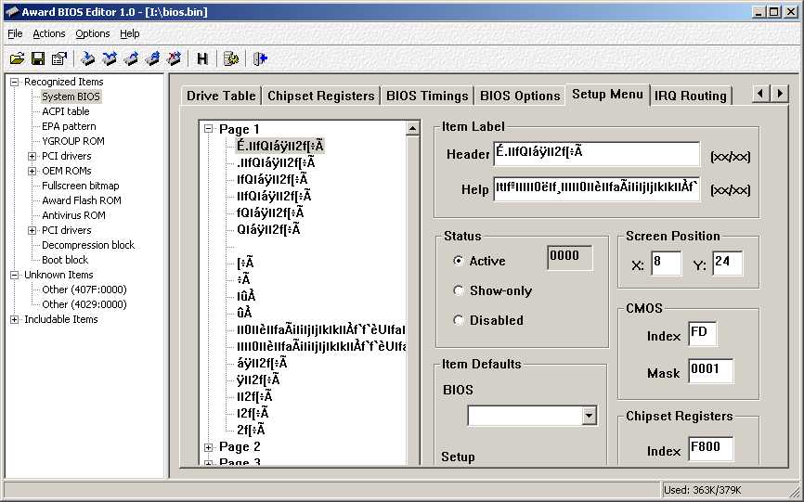Viewport: 804px width, 502px height.
Task: Switch to the Drive Table tab
Action: click(221, 96)
